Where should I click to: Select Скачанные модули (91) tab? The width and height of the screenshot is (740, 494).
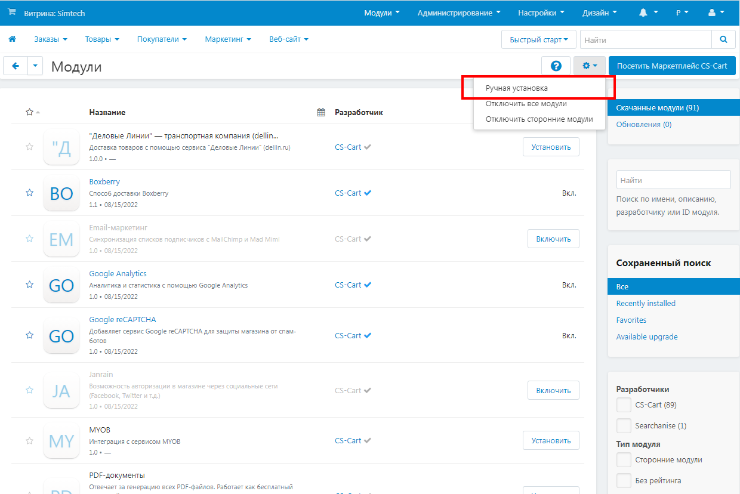pyautogui.click(x=673, y=108)
